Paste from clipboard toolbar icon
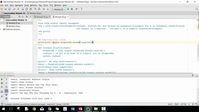 30,9
